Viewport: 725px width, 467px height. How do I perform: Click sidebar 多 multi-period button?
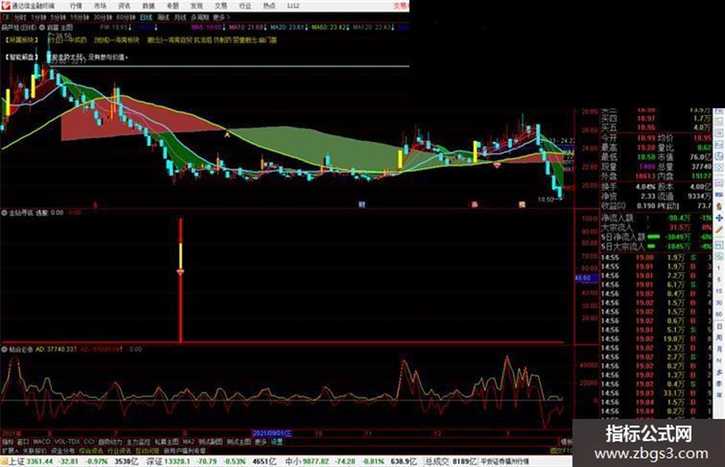coord(719,372)
